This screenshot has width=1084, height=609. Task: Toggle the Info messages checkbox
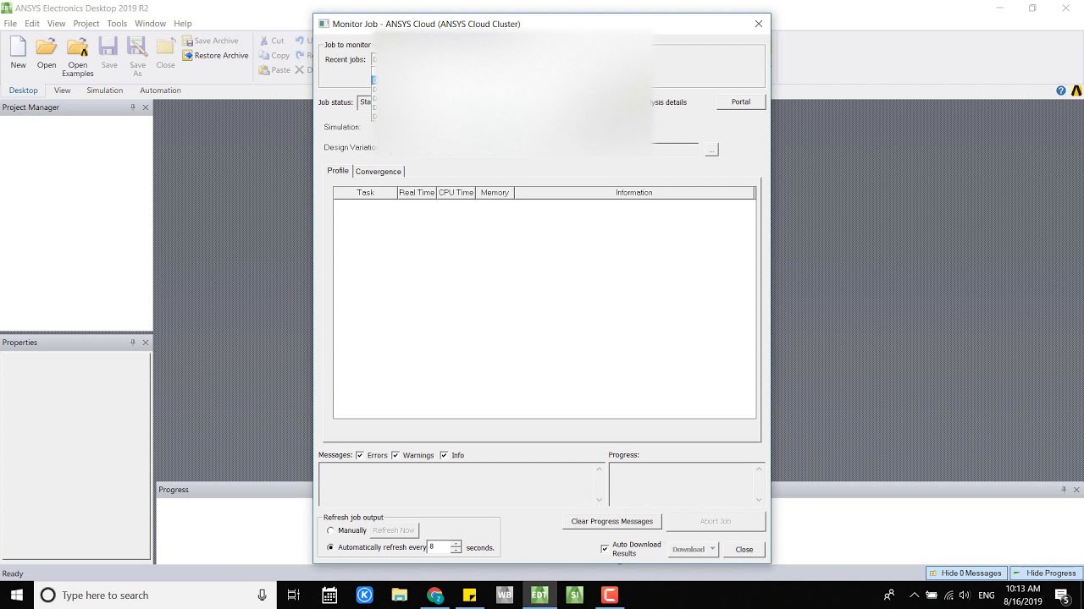coord(444,455)
